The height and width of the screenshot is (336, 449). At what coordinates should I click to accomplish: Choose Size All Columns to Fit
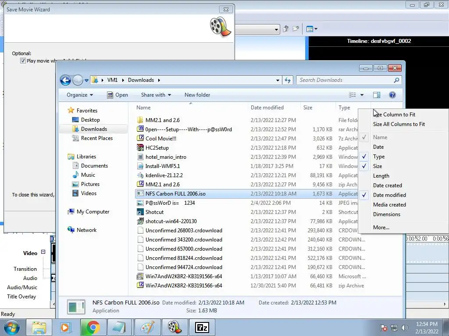click(x=403, y=124)
